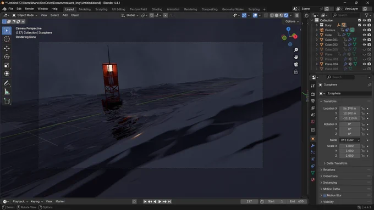
Task: Open the Global transform orientation dropdown
Action: tap(130, 15)
